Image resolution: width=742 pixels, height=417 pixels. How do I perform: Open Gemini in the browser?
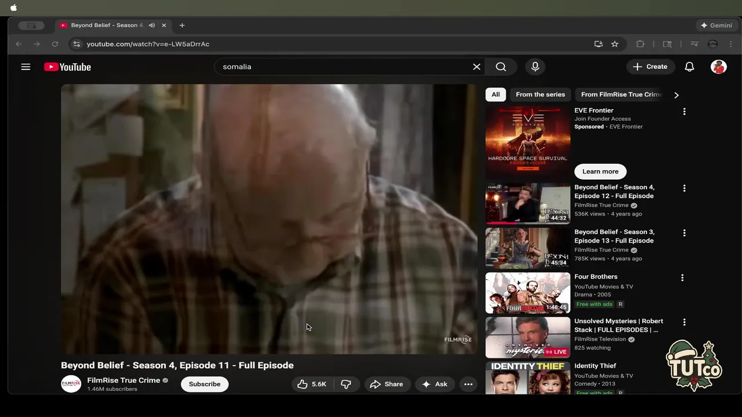tap(716, 25)
